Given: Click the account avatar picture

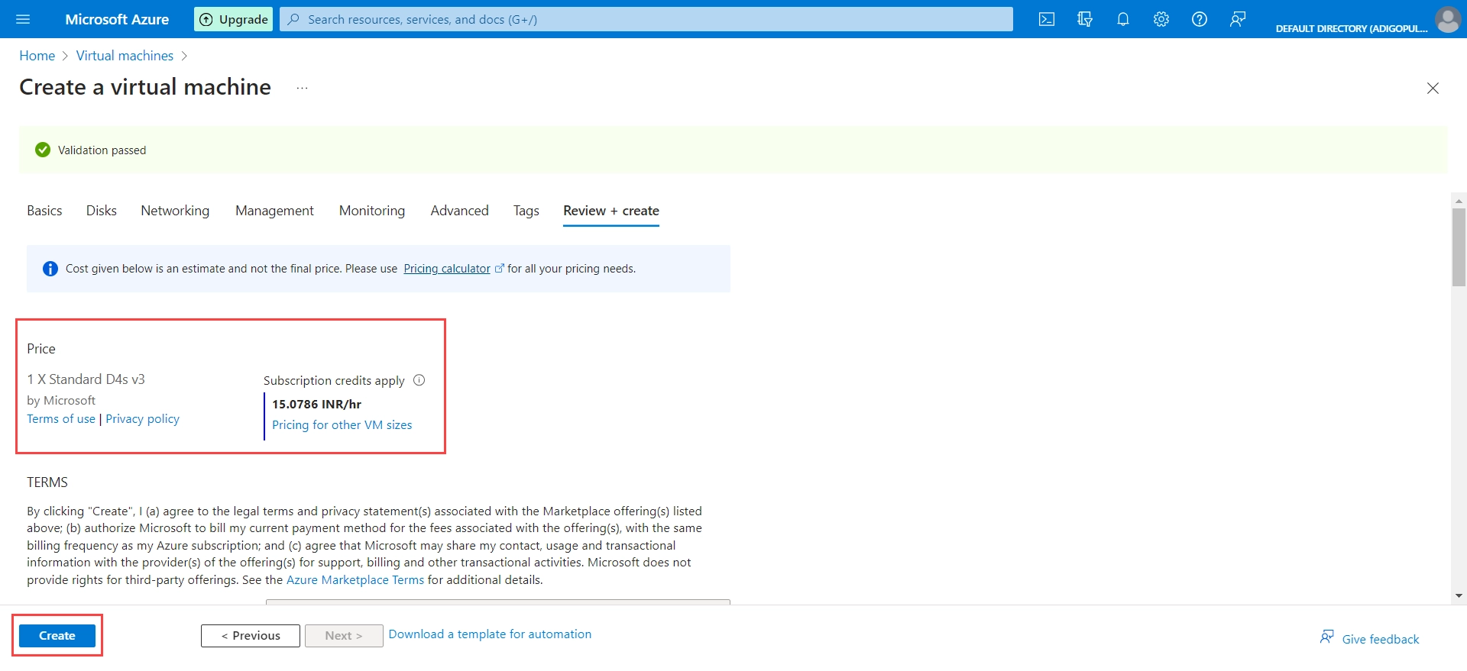Looking at the screenshot, I should click(x=1448, y=19).
